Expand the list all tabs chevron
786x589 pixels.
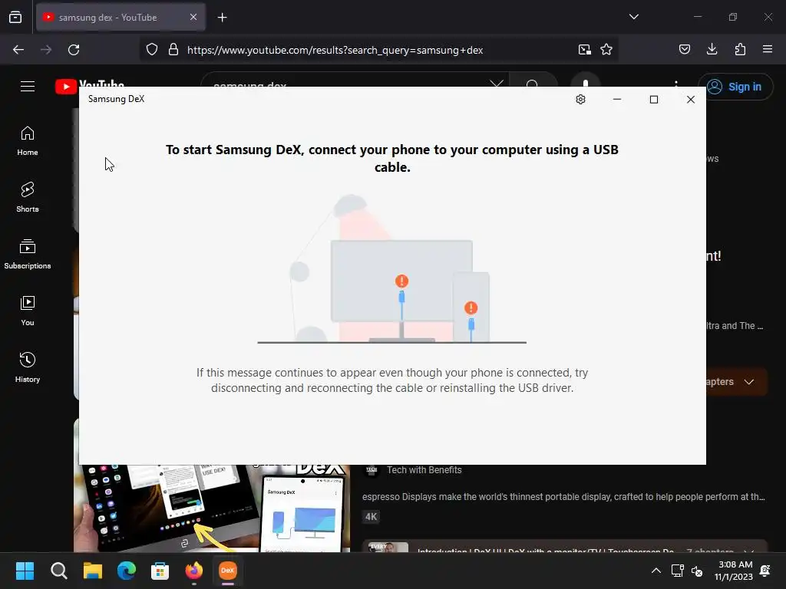click(x=633, y=17)
